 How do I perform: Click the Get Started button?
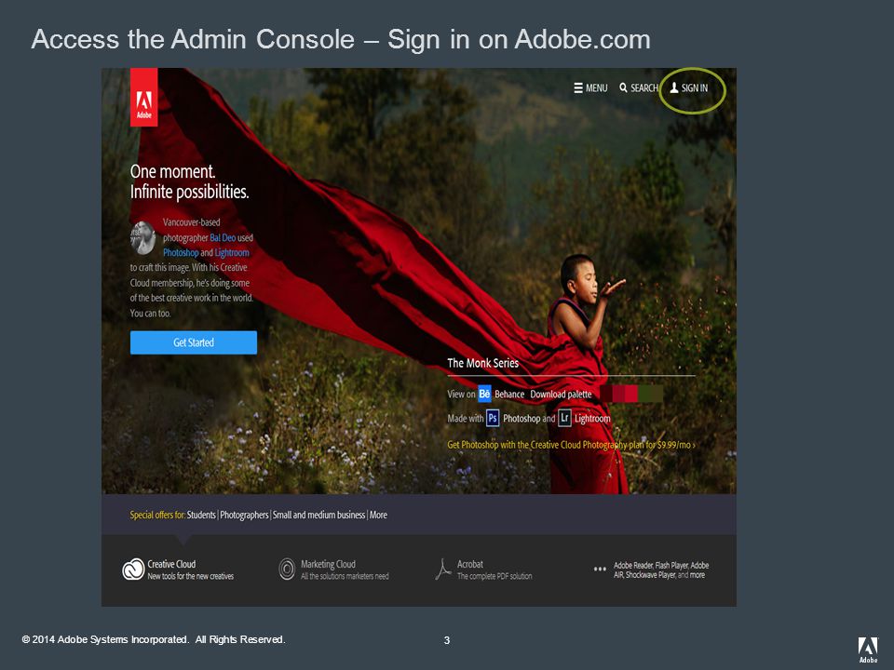tap(194, 342)
